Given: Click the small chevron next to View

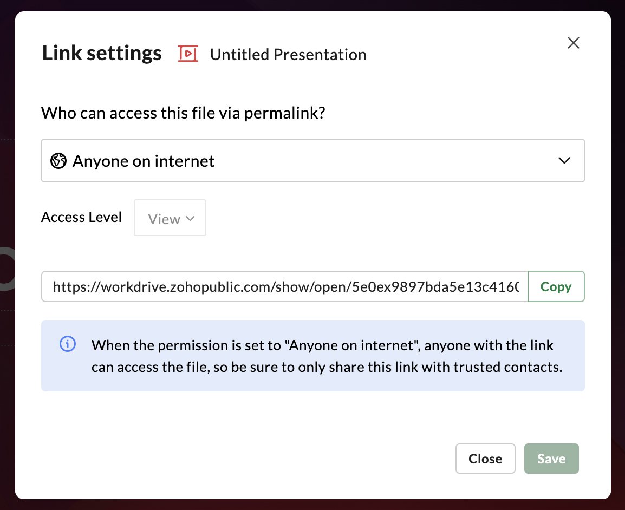Looking at the screenshot, I should (190, 218).
